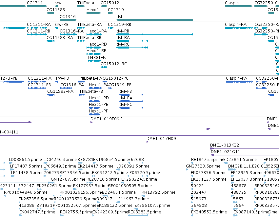This screenshot has width=279, height=217.
Task: Click the DME1-017H09 BAC label
Action: pyautogui.click(x=161, y=139)
